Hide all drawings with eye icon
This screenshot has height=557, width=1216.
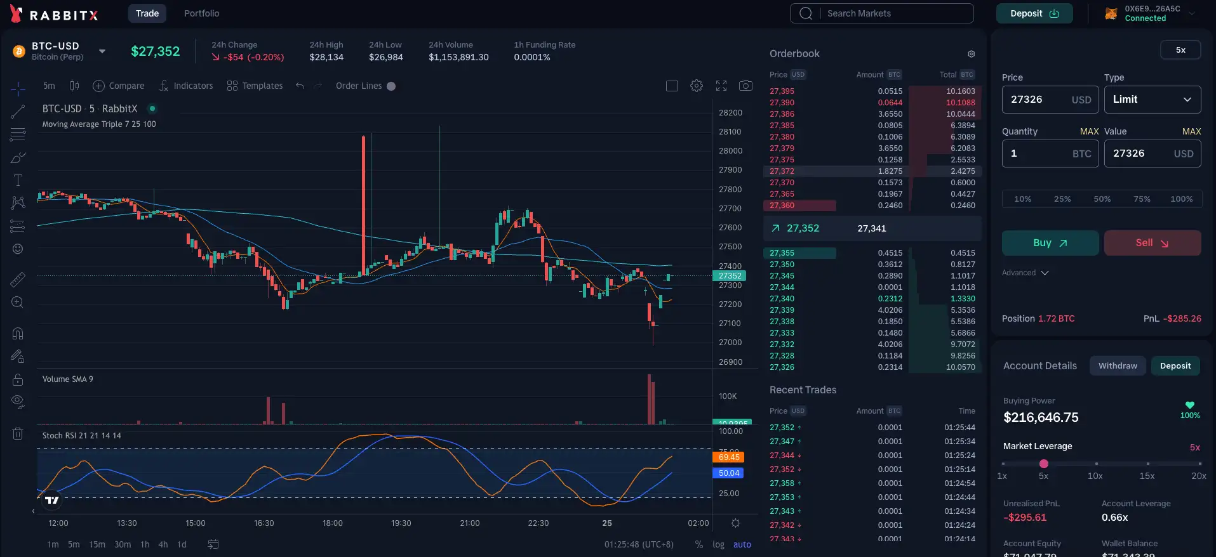(x=18, y=401)
